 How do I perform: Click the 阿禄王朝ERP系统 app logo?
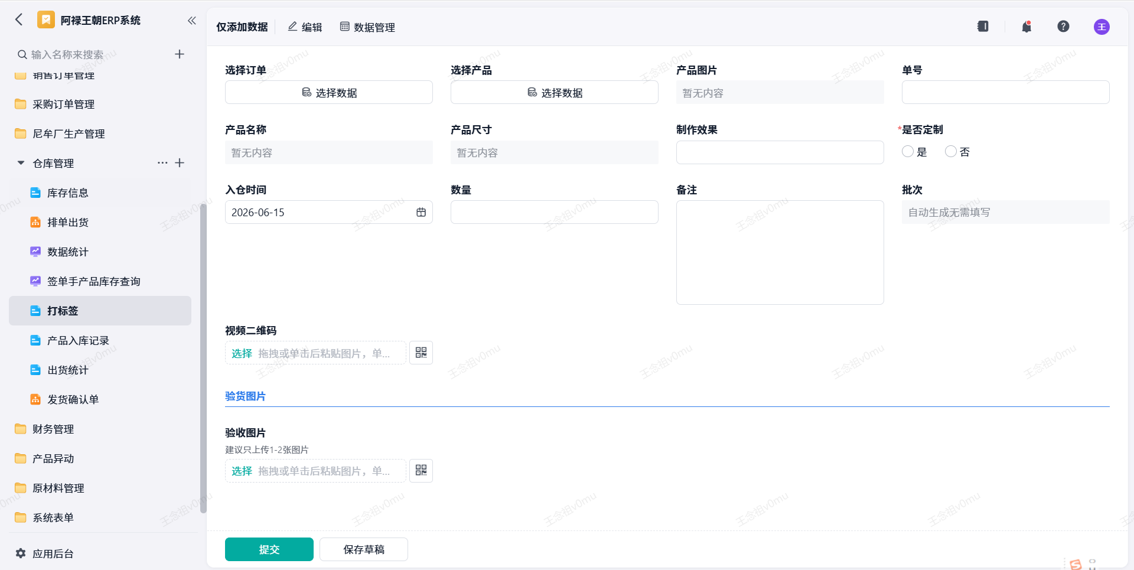pyautogui.click(x=45, y=19)
